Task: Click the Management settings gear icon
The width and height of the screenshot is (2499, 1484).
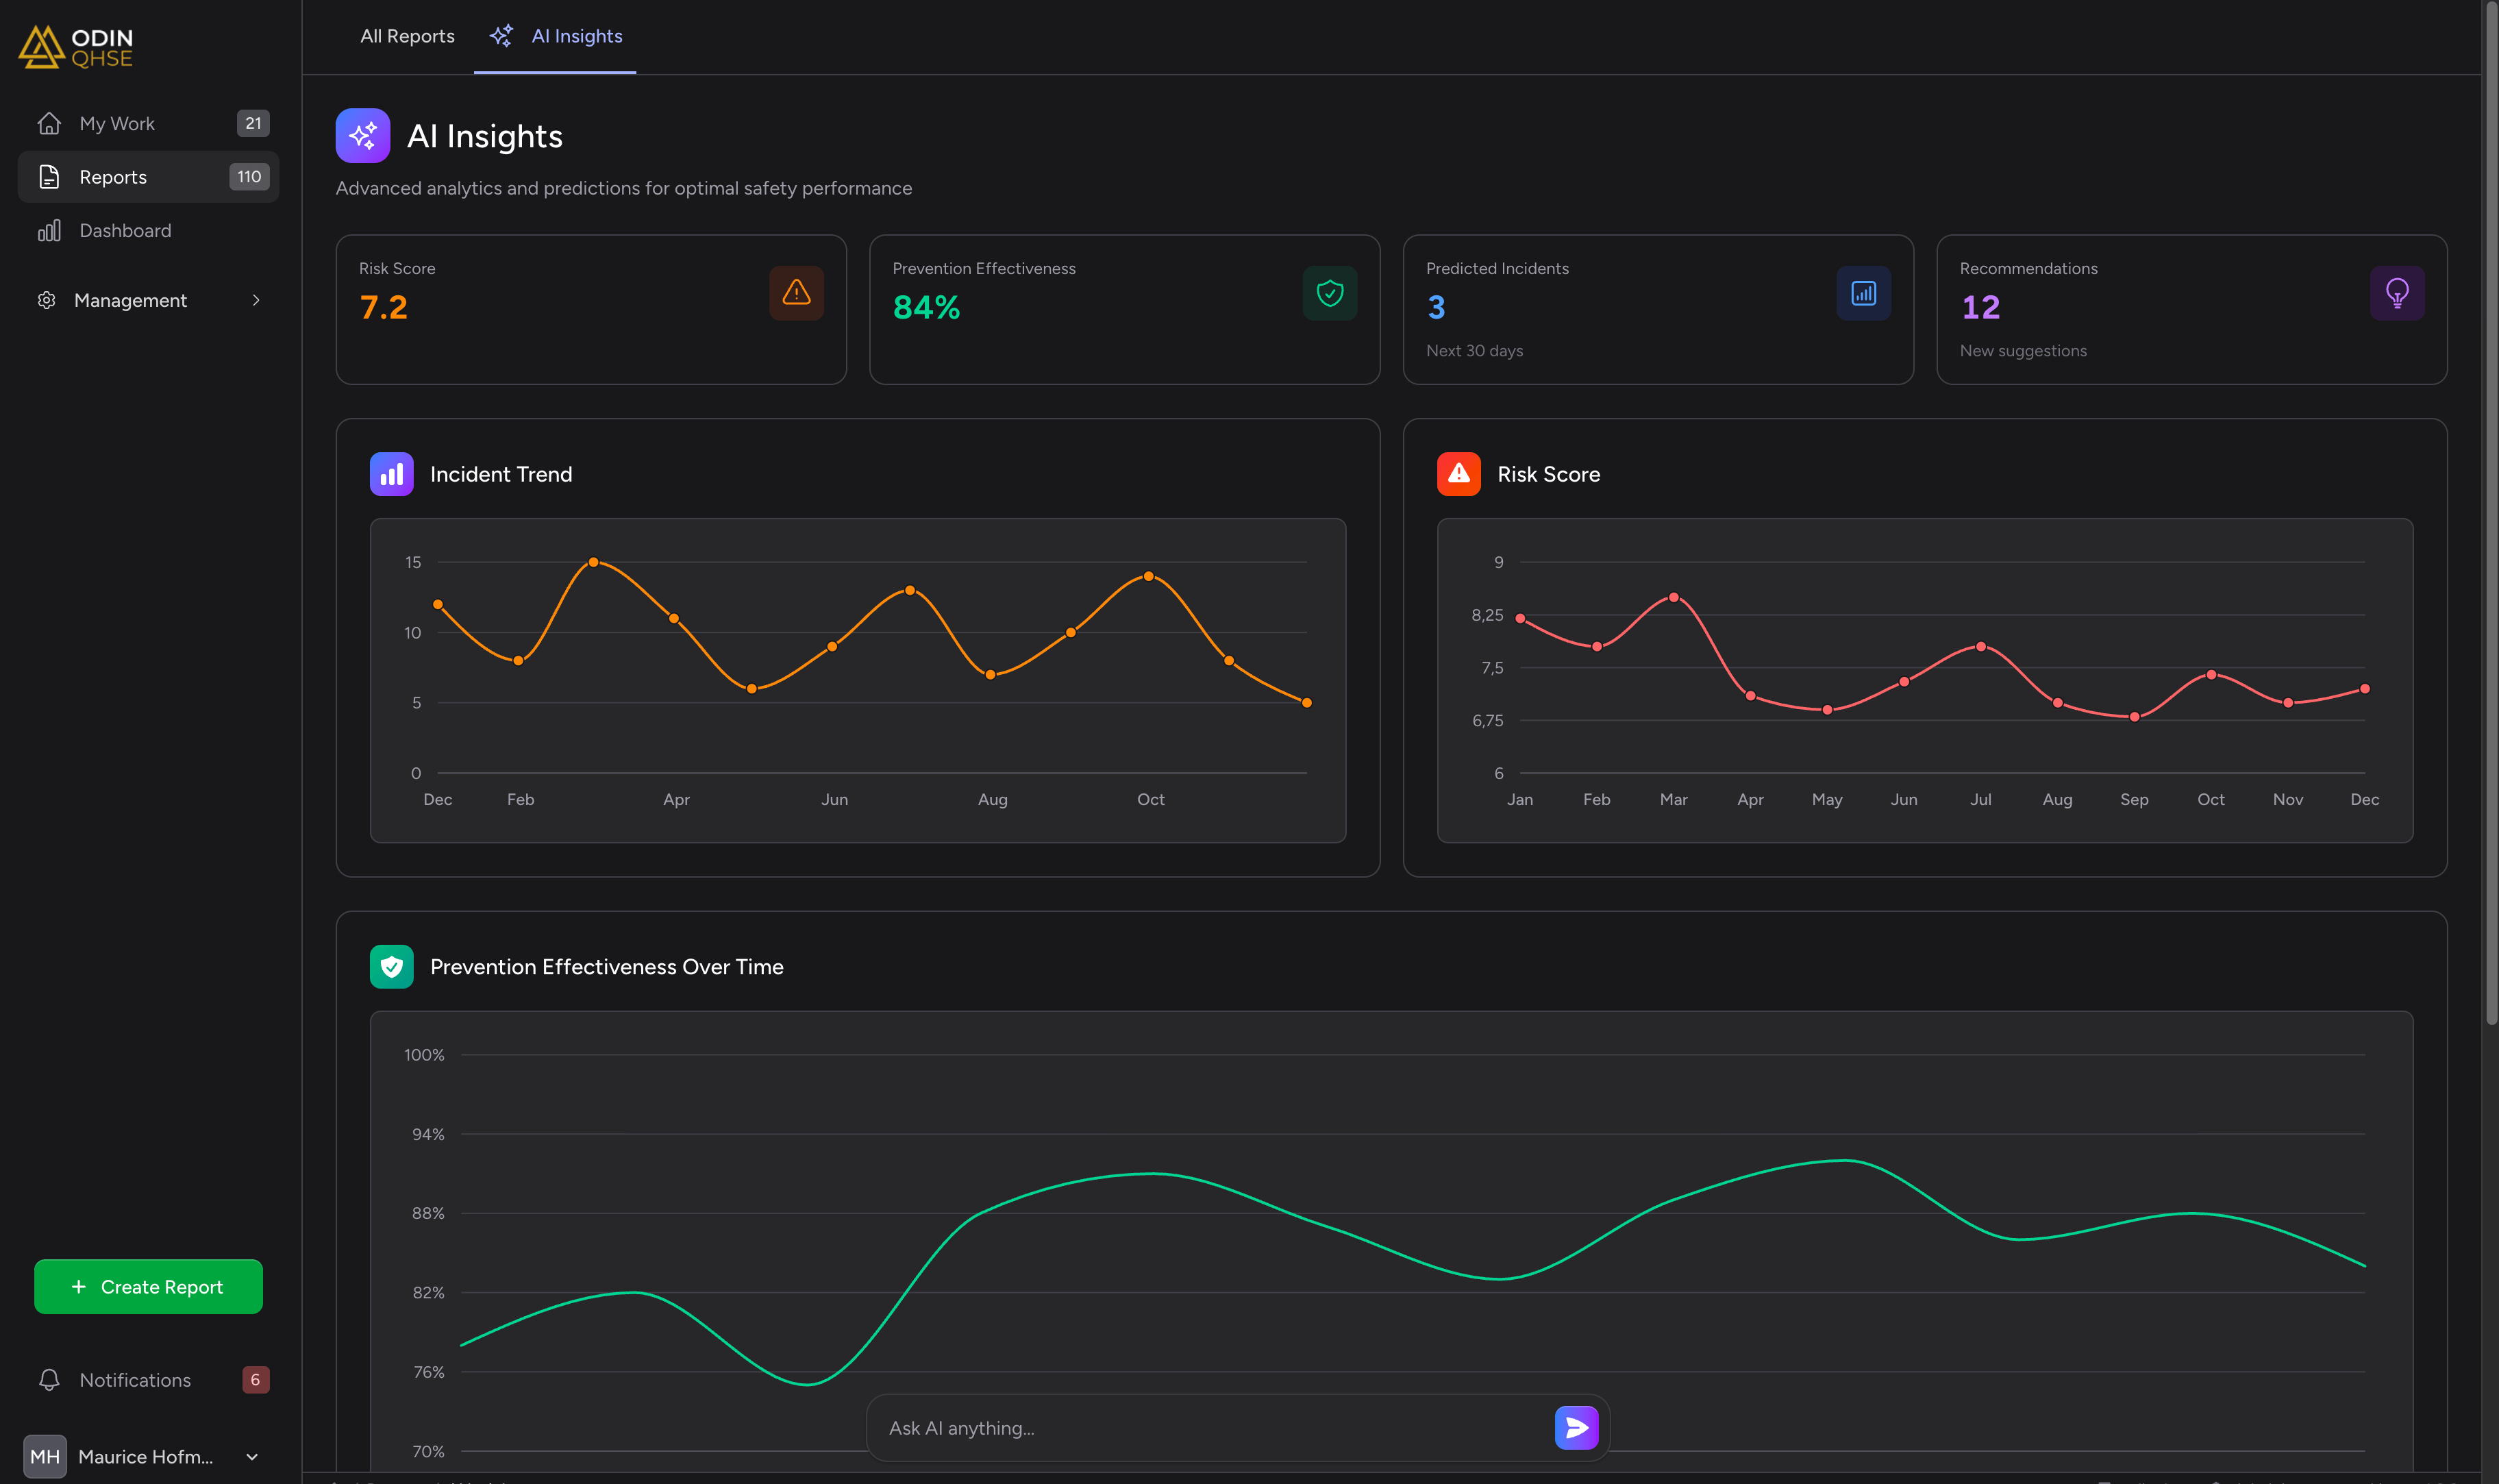Action: point(48,300)
